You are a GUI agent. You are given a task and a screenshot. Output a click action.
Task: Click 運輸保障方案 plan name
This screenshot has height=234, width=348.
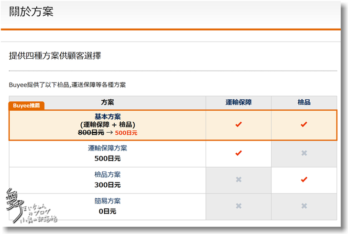click(108, 149)
